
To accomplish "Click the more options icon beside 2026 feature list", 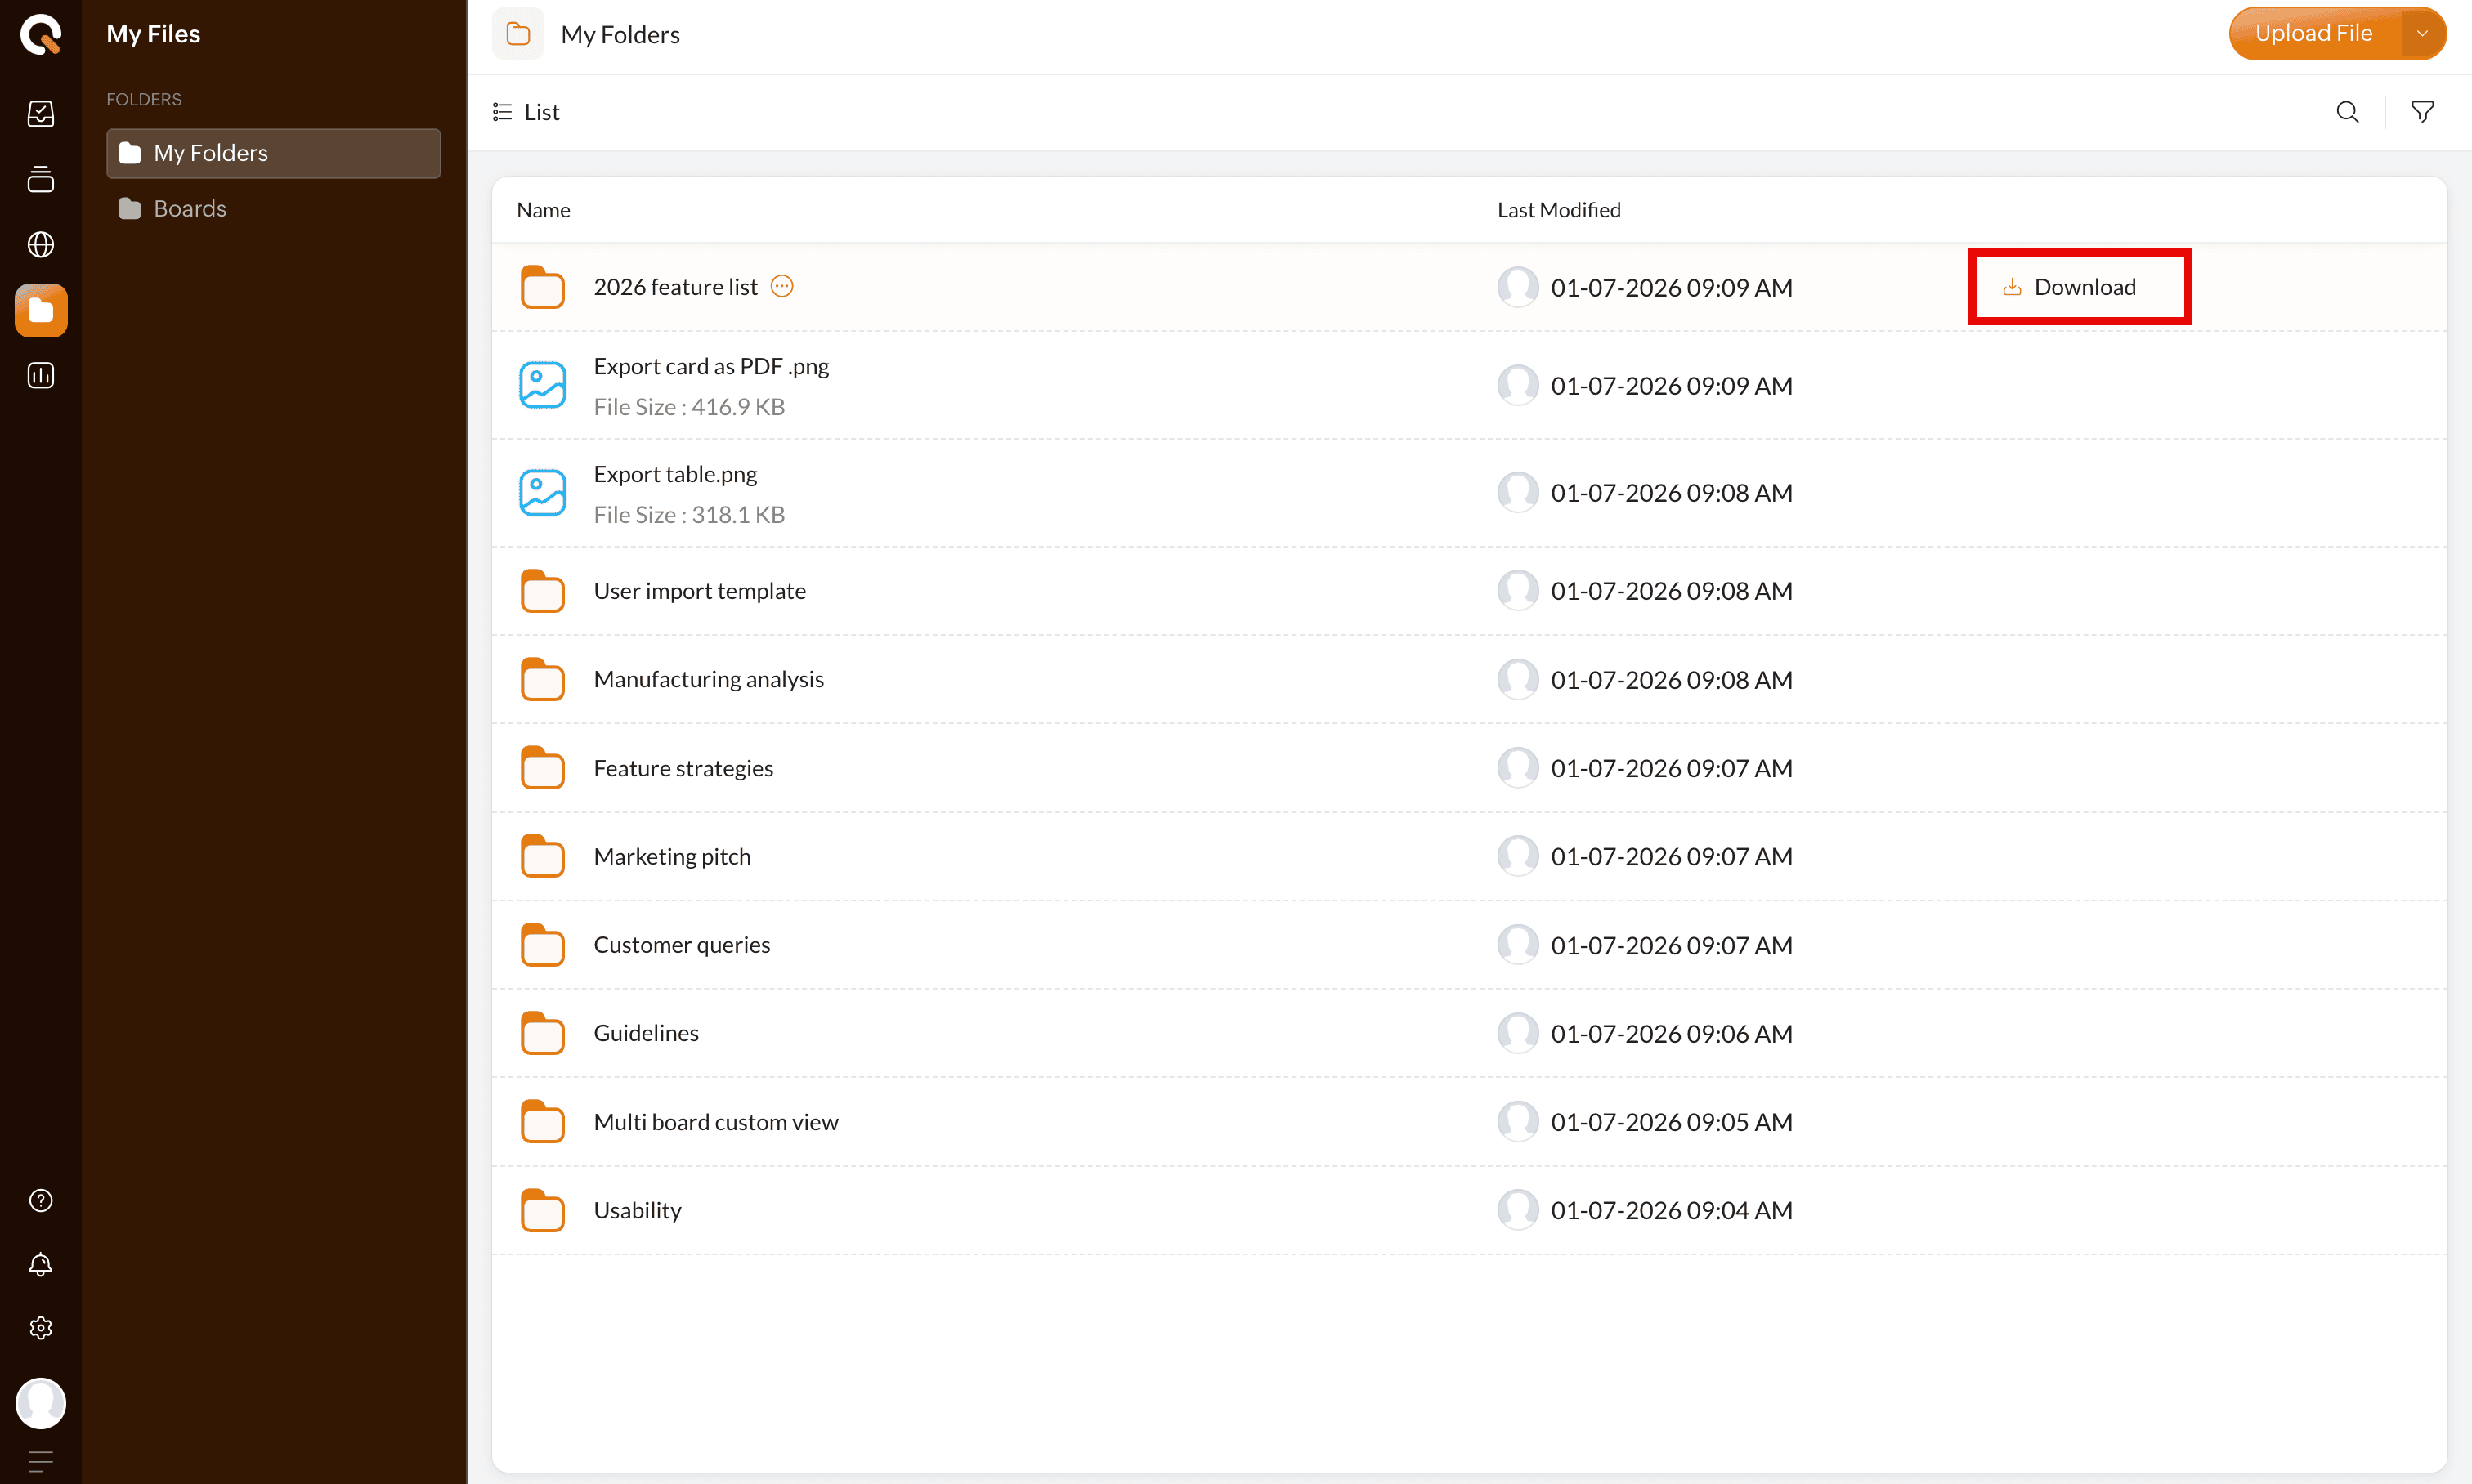I will [x=782, y=287].
